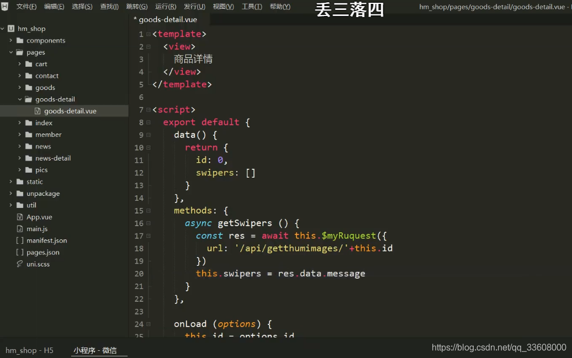Open the 视图(V) menu
Viewport: 572px width, 358px height.
tap(223, 7)
